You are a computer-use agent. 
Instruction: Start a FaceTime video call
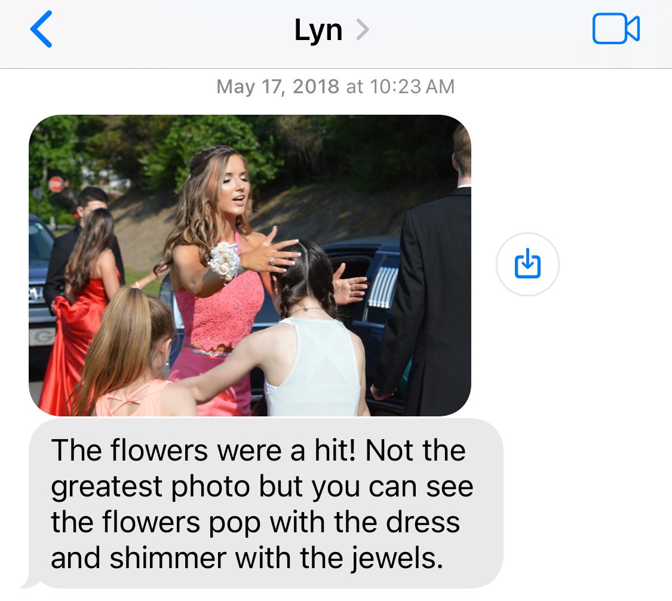tap(616, 29)
